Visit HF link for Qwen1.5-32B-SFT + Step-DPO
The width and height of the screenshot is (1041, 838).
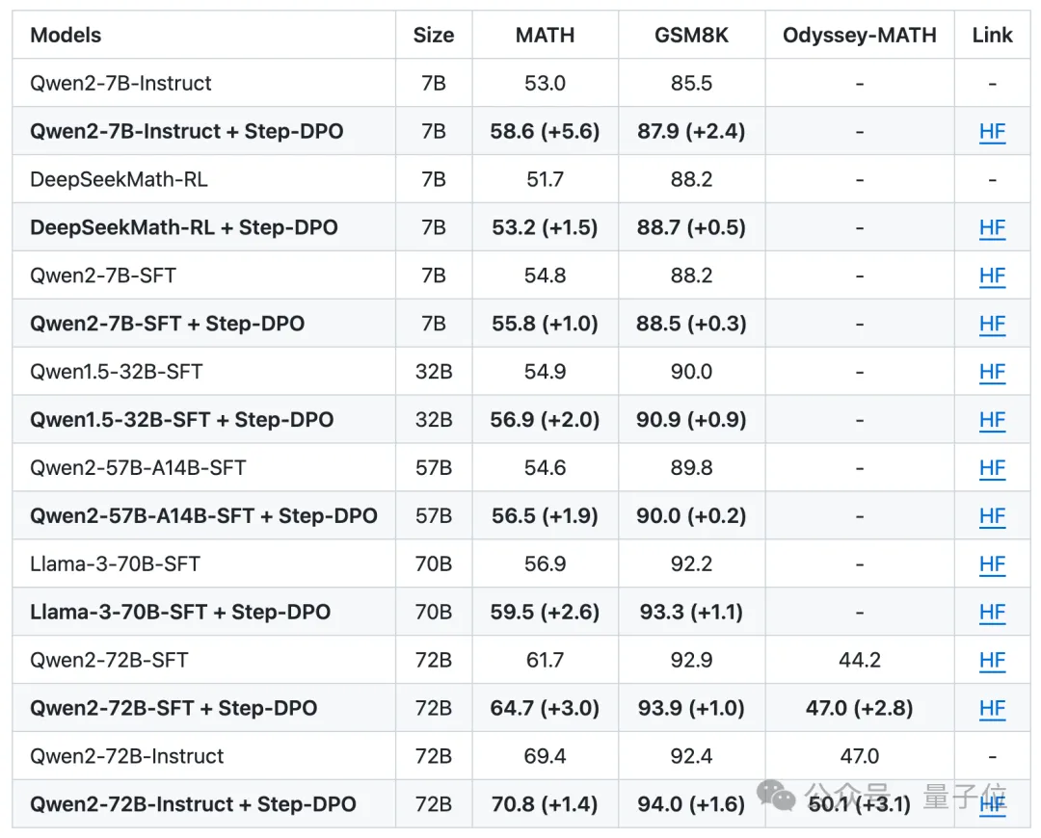pyautogui.click(x=992, y=420)
